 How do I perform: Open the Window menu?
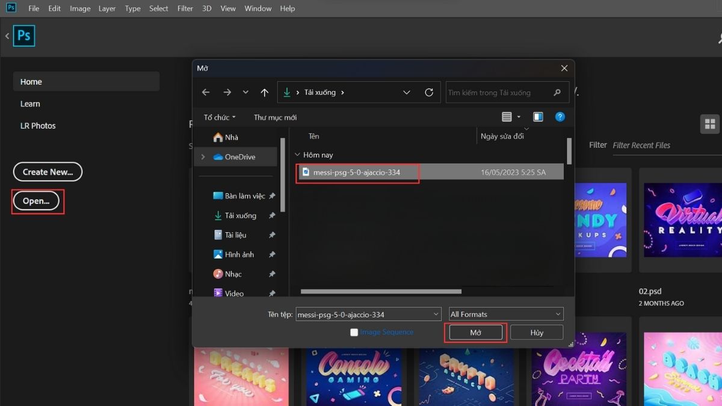point(258,8)
